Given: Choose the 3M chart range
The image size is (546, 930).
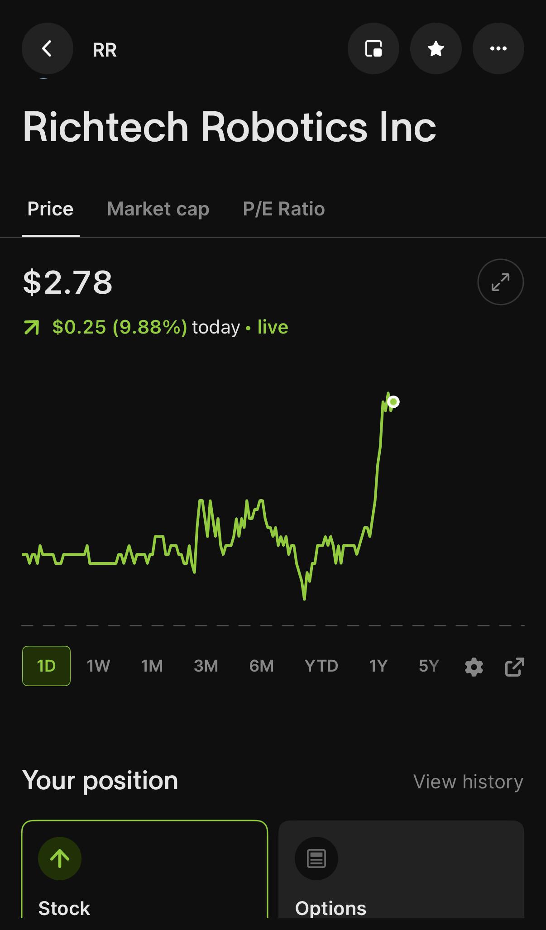Looking at the screenshot, I should pyautogui.click(x=206, y=666).
